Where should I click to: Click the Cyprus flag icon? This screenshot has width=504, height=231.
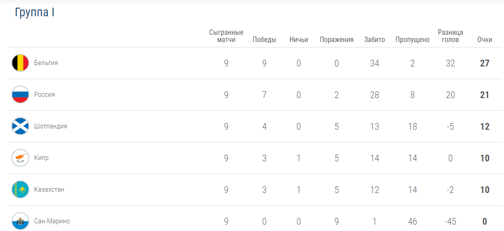[20, 158]
